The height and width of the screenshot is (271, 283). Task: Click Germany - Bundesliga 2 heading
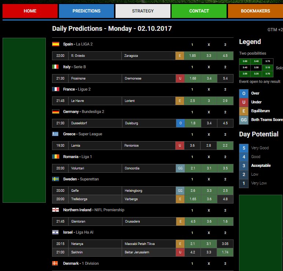point(84,111)
